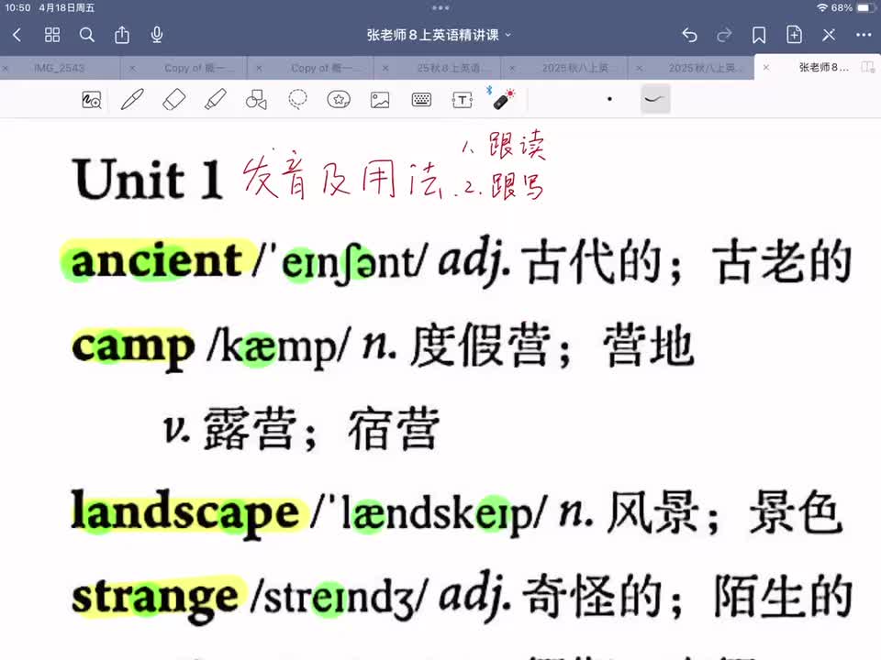
Task: Select the Highlighter tool
Action: coord(215,99)
